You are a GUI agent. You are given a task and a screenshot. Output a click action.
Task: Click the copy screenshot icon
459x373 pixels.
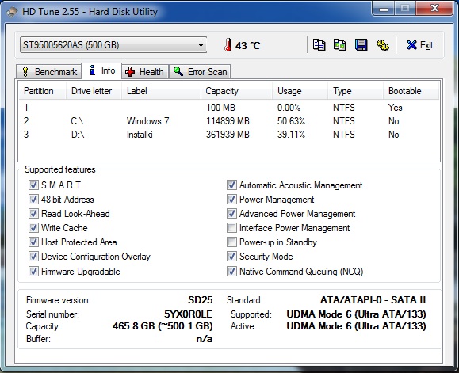click(340, 45)
